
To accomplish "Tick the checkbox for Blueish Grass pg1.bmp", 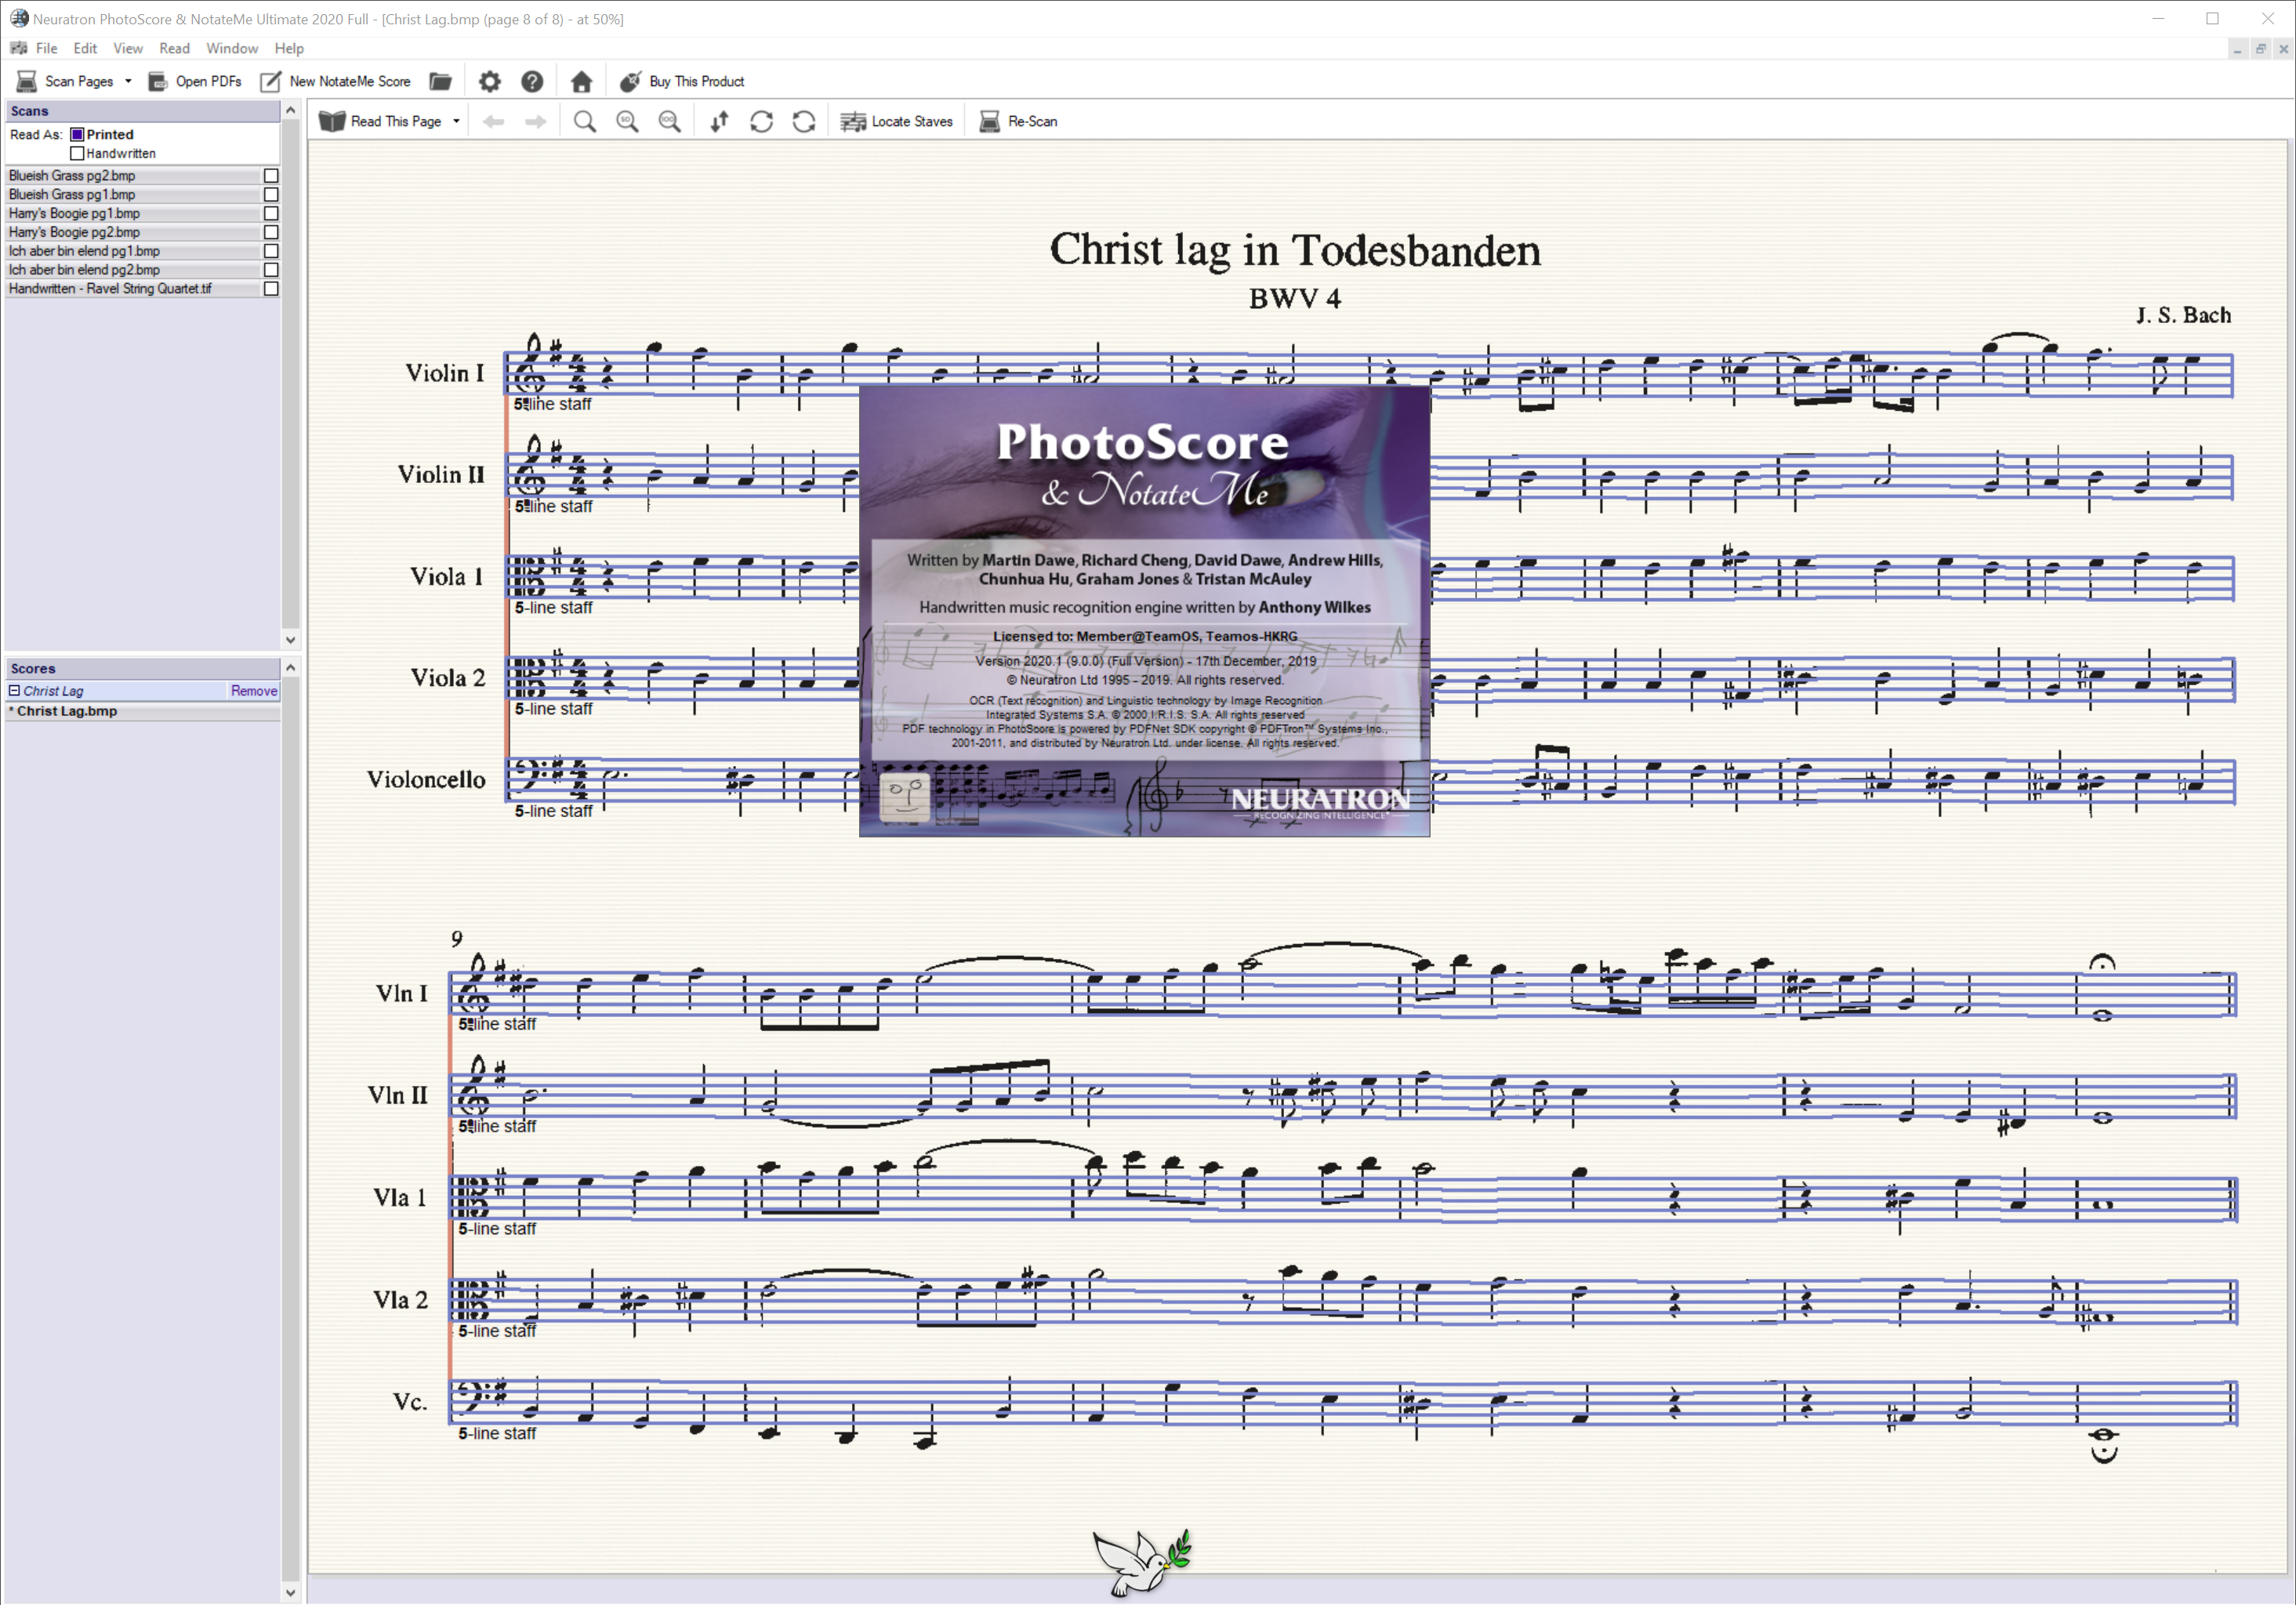I will [271, 194].
